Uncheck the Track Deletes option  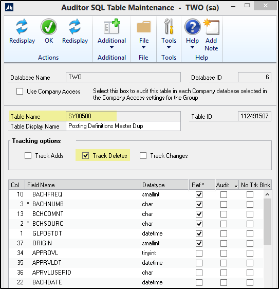coord(85,156)
